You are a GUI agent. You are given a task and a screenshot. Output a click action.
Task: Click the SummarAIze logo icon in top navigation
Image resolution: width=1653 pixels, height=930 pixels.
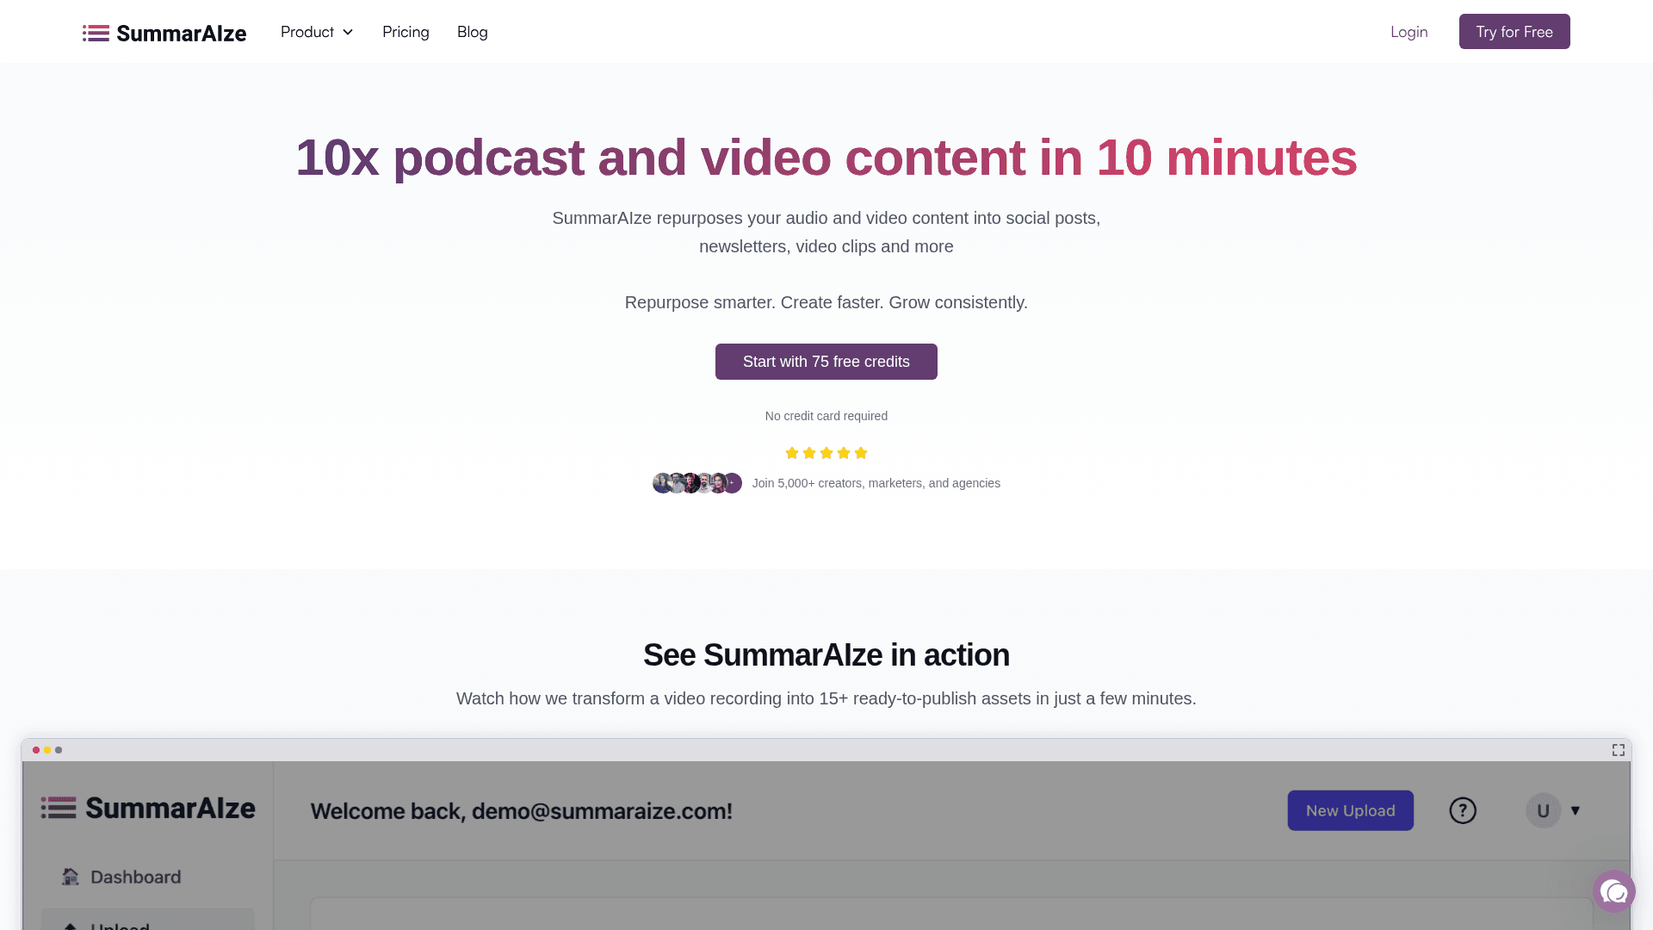tap(96, 33)
